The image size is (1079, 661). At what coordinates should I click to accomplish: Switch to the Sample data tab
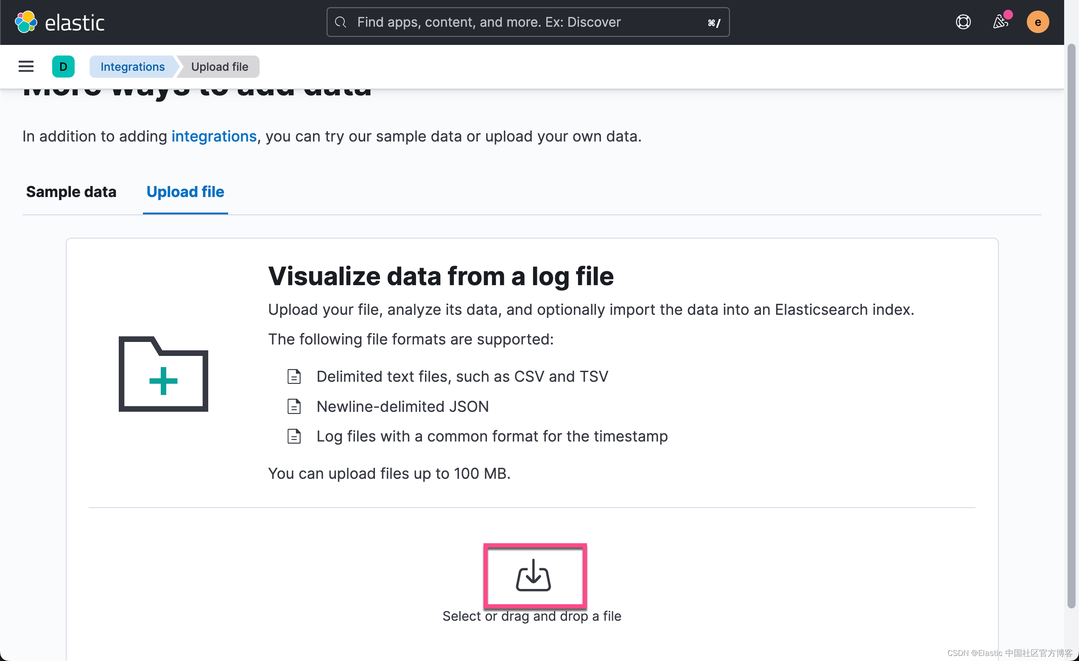[71, 192]
